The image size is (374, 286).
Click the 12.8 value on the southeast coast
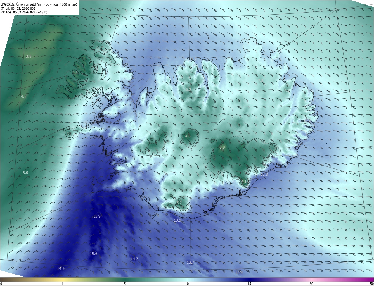(x=264, y=175)
